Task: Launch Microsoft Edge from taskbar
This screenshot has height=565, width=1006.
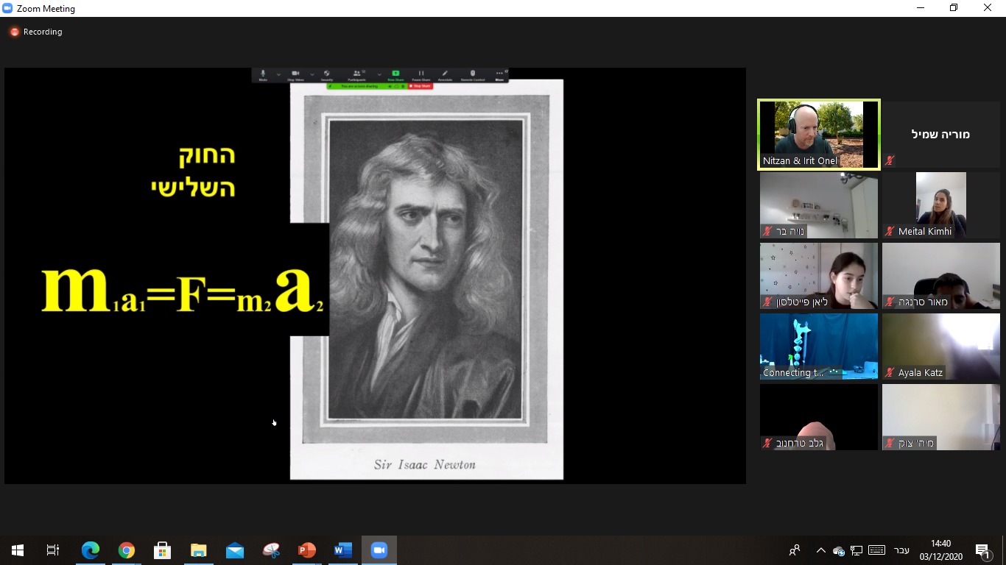Action: click(91, 550)
